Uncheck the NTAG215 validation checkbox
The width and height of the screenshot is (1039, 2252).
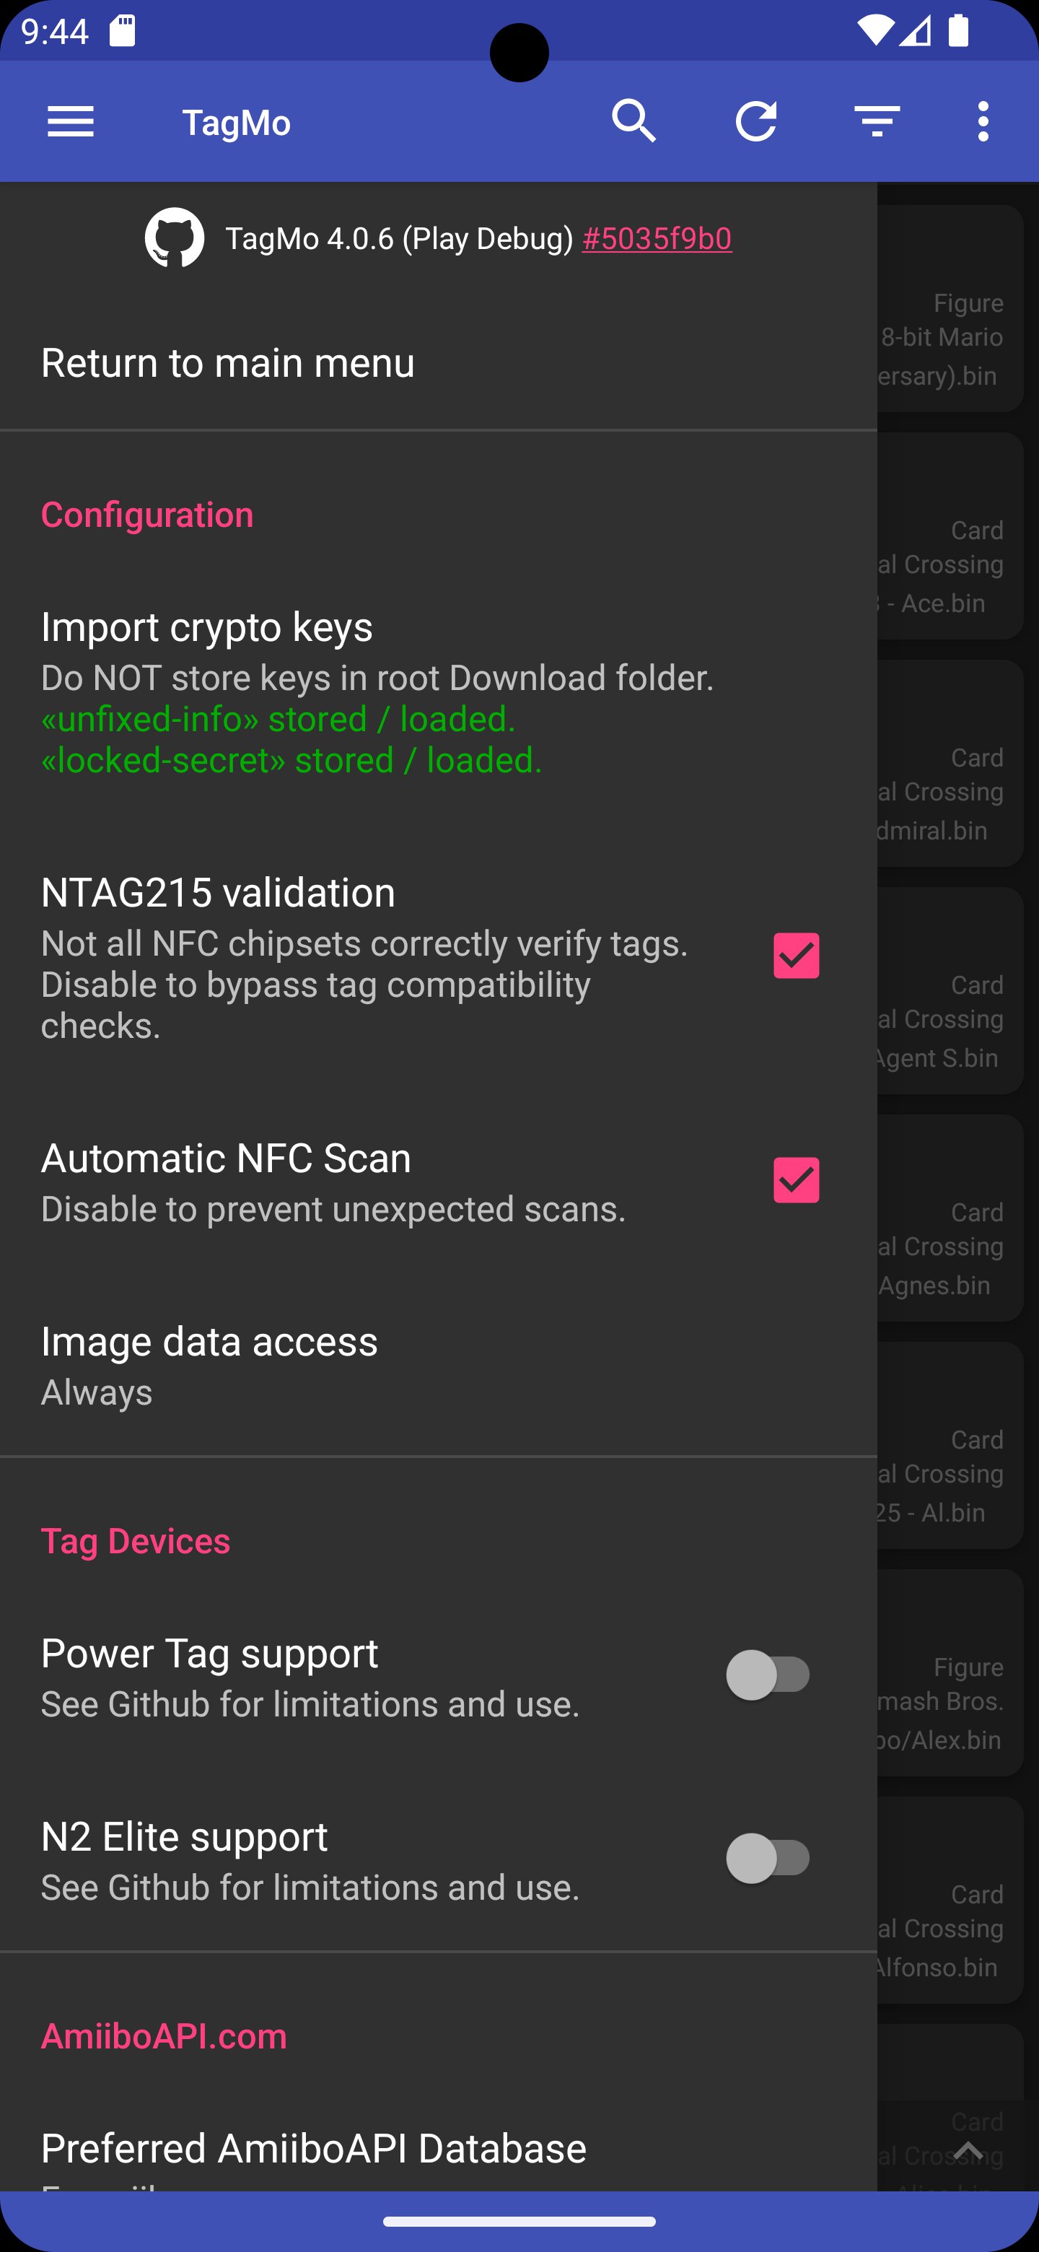795,956
